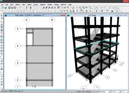The width and height of the screenshot is (129, 93).
Task: Toggle Object Shrink display
Action: pos(84,8)
